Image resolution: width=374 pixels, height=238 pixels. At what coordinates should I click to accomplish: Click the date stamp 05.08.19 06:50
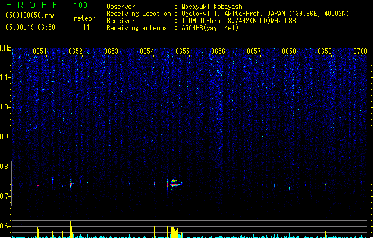pyautogui.click(x=30, y=27)
